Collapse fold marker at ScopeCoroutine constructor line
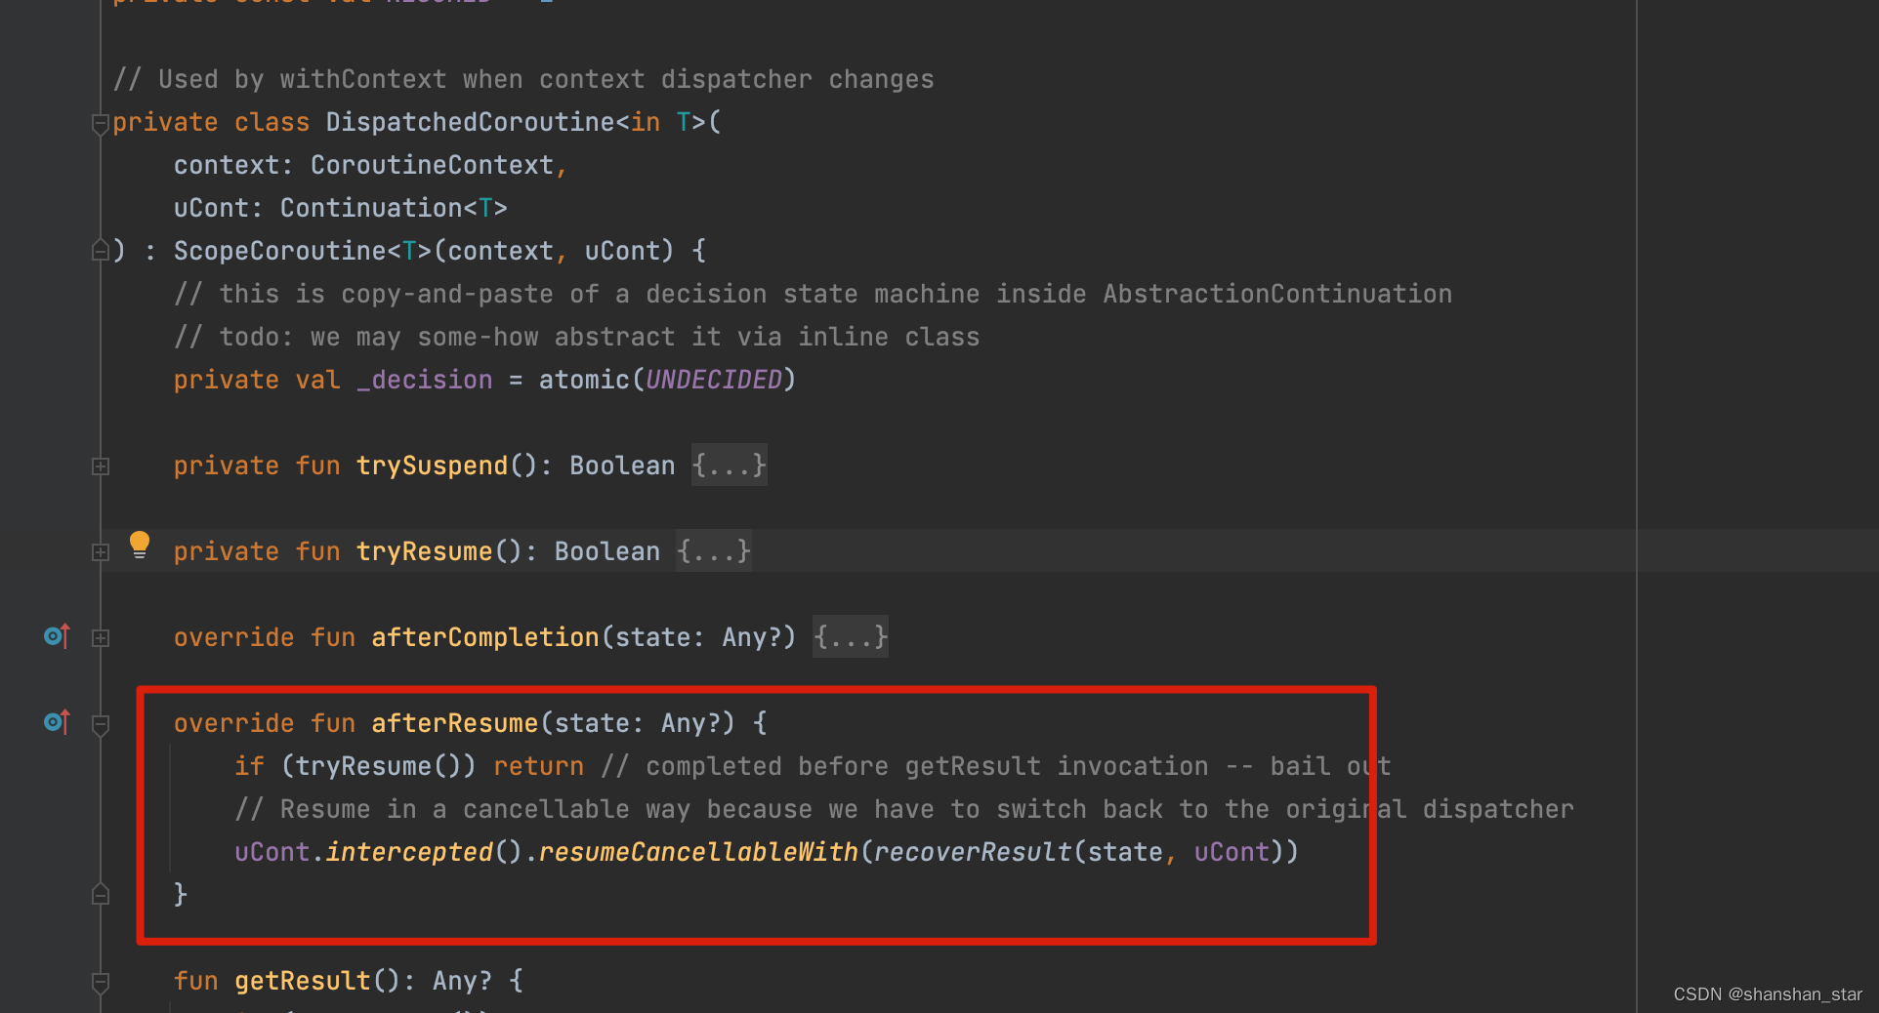The image size is (1879, 1013). click(x=100, y=251)
